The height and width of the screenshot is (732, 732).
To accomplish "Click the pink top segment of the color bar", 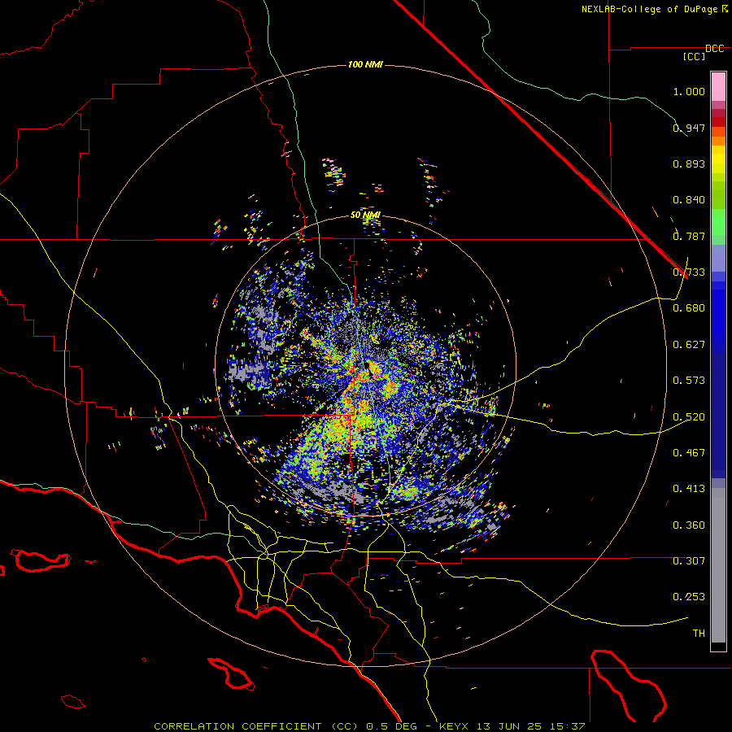I will 718,86.
